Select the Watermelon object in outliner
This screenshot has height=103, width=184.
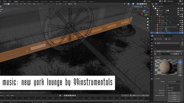tap(164, 23)
